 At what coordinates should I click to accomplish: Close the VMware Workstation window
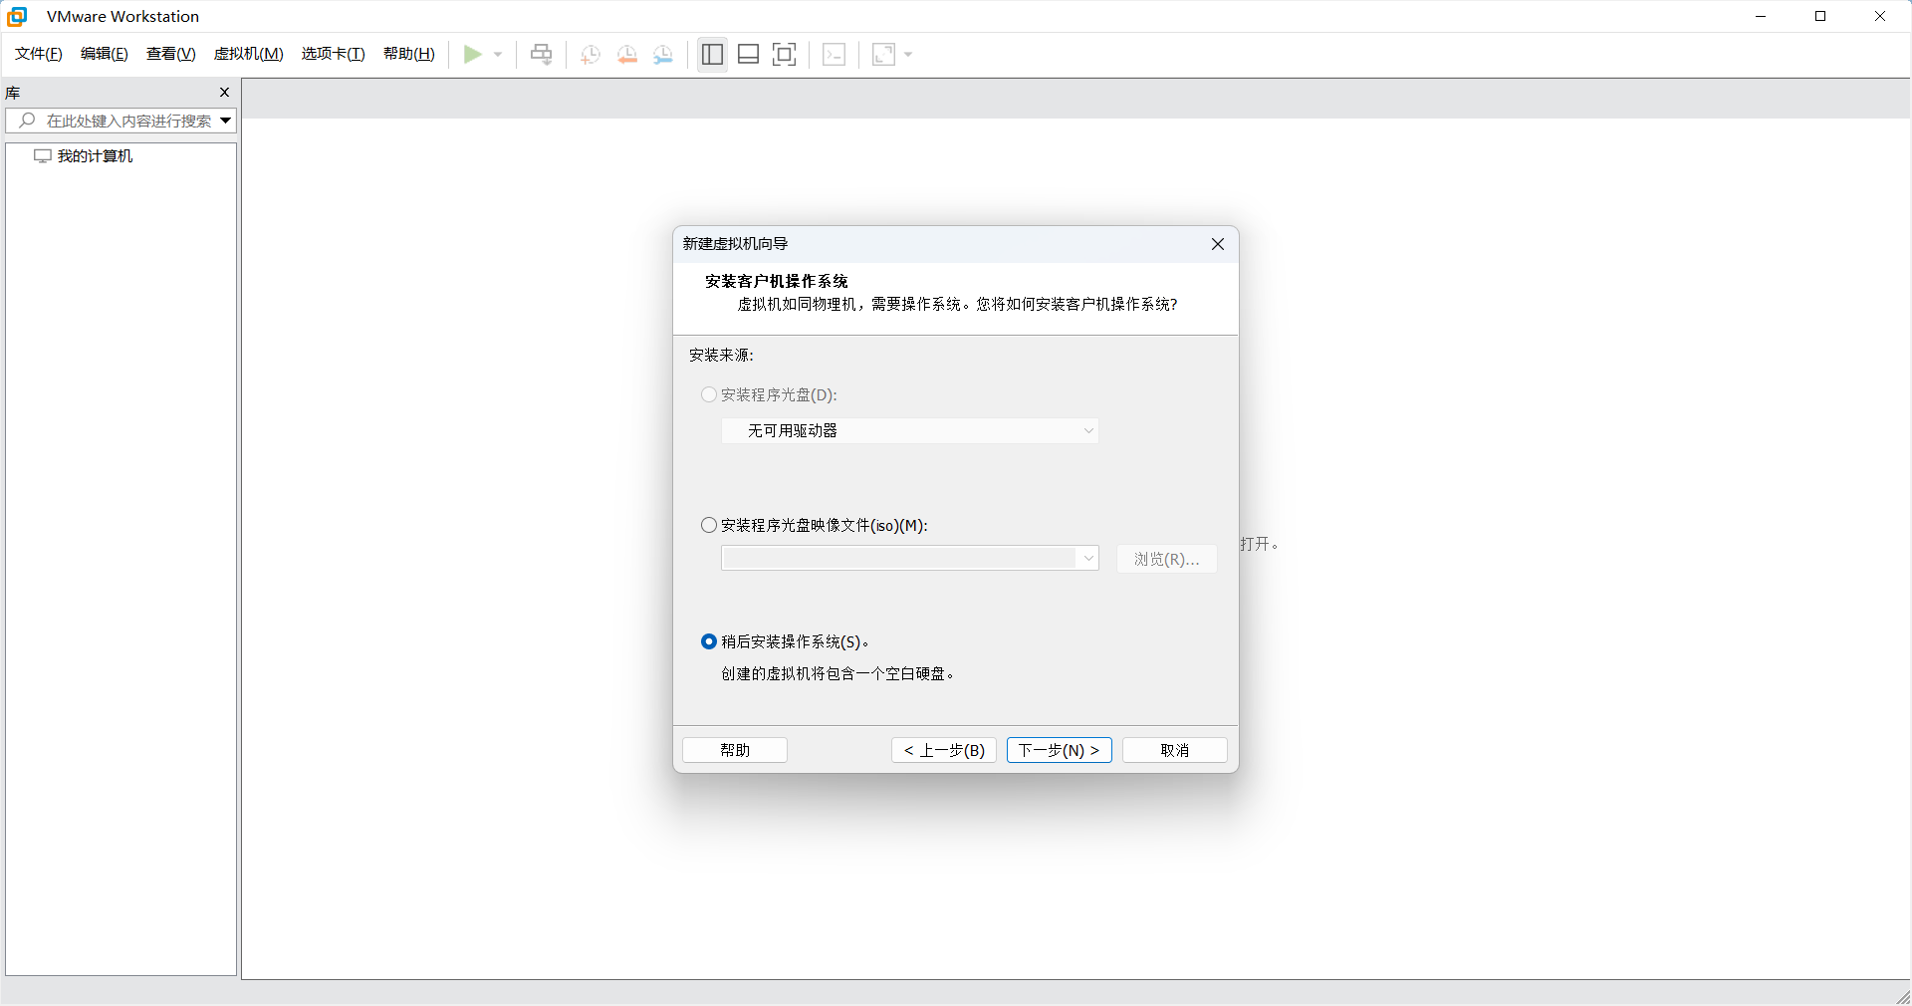pyautogui.click(x=1880, y=16)
